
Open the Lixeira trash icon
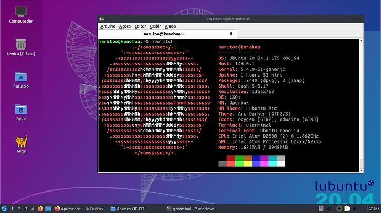pyautogui.click(x=21, y=47)
